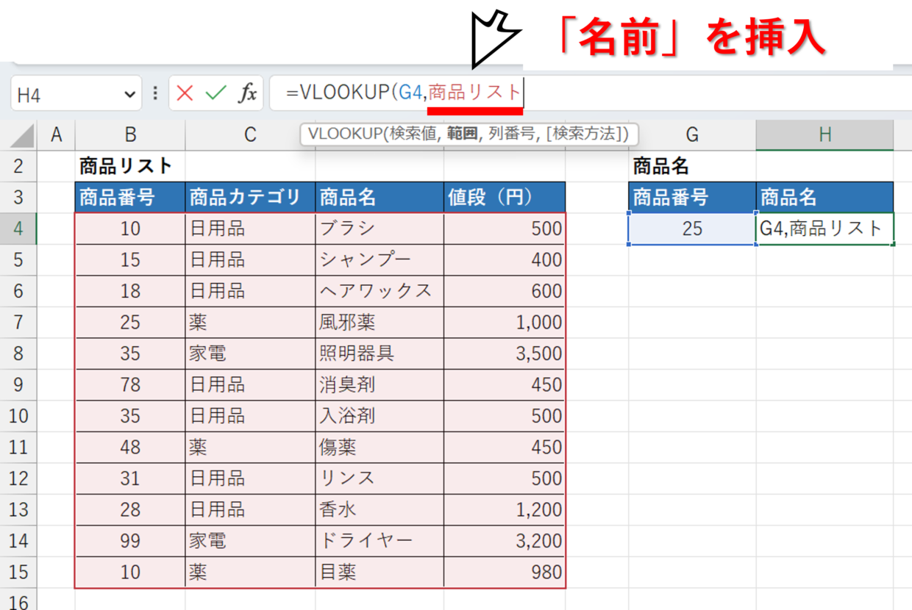Viewport: 912px width, 610px height.
Task: Select the cell containing リンス
Action: (380, 478)
